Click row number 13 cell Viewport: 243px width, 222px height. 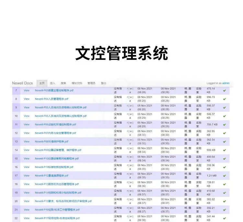click(16, 142)
